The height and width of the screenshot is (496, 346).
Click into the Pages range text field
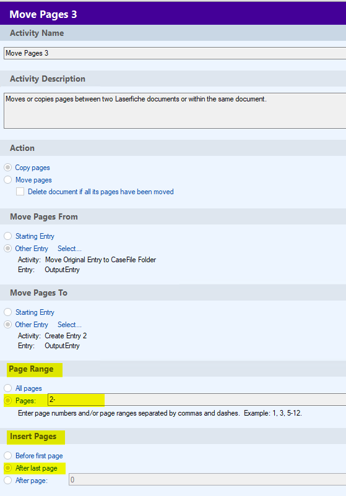click(197, 400)
